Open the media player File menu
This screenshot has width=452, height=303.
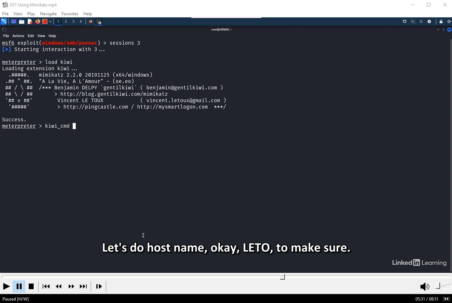(x=5, y=14)
